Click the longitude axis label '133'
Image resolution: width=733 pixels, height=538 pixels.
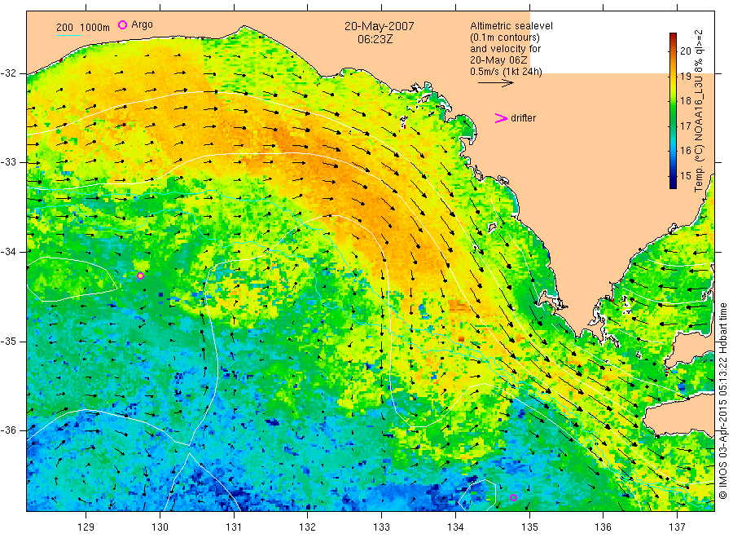pos(381,527)
